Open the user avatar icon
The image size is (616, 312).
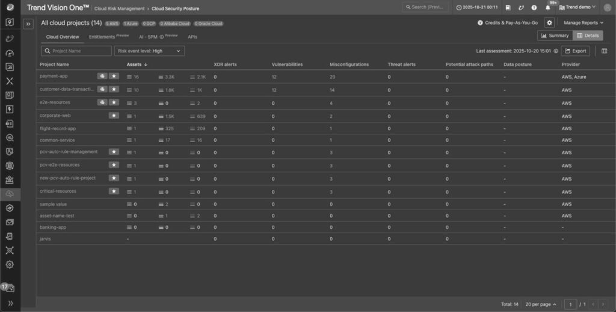click(607, 7)
